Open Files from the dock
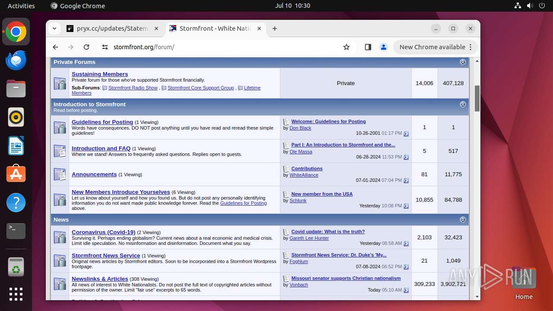The image size is (553, 311). tap(16, 89)
